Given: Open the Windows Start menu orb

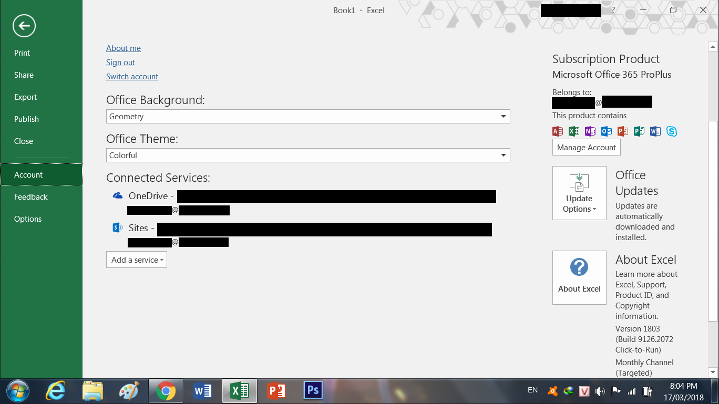Looking at the screenshot, I should click(x=17, y=391).
